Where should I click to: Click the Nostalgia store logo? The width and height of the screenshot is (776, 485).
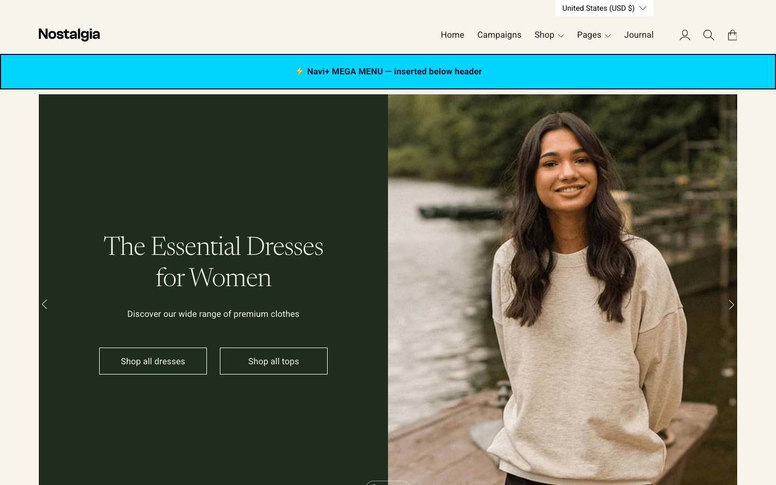69,34
